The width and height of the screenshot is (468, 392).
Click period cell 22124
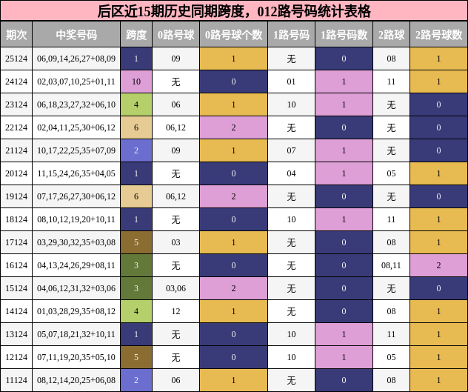point(16,127)
